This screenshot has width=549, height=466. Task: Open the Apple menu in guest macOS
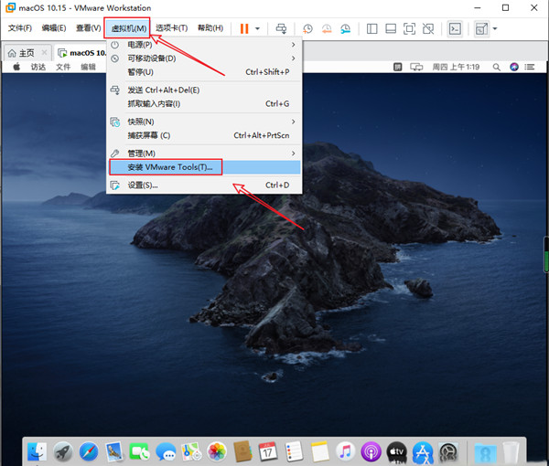click(x=16, y=67)
